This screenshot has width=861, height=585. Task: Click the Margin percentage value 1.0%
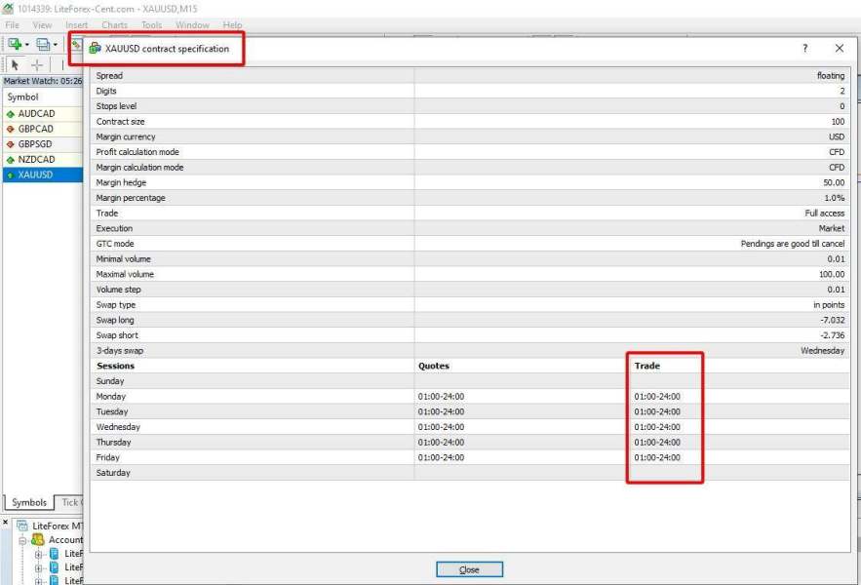[834, 198]
